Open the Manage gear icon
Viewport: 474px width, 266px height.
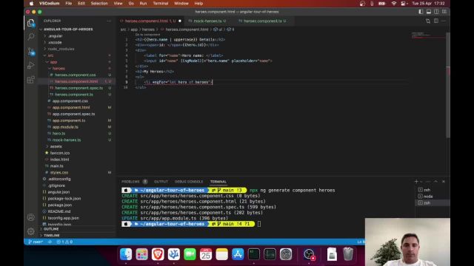[30, 231]
